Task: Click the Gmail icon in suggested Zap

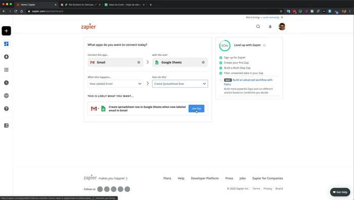Action: (94, 109)
